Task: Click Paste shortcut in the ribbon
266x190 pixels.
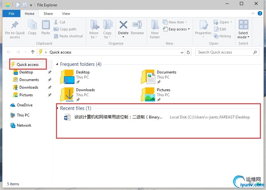Action: click(68, 36)
